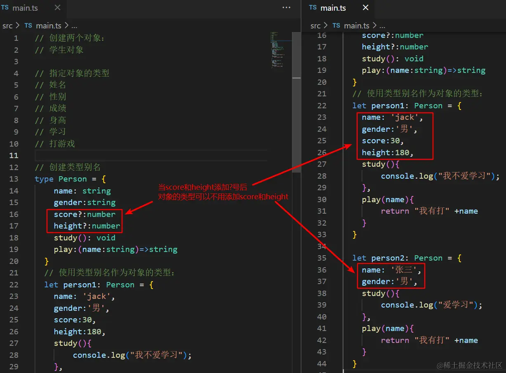This screenshot has width=506, height=373.
Task: Click the comment '// 打游戏'
Action: tap(55, 144)
